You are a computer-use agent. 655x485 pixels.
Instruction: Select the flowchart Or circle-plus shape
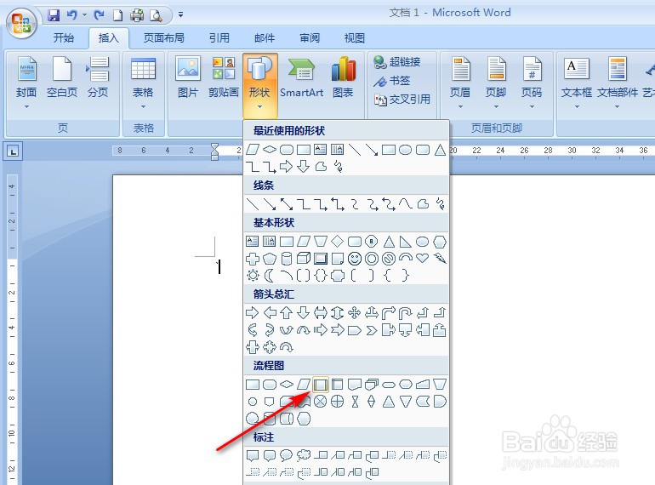338,402
